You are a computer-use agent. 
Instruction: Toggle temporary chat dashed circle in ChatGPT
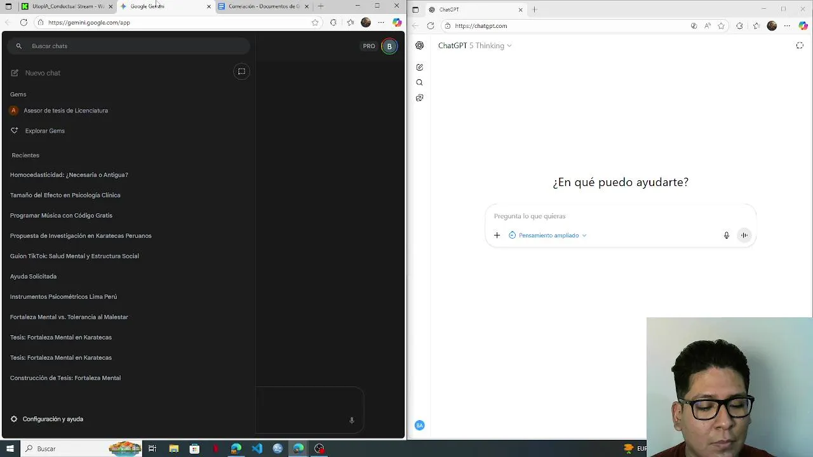(x=800, y=46)
